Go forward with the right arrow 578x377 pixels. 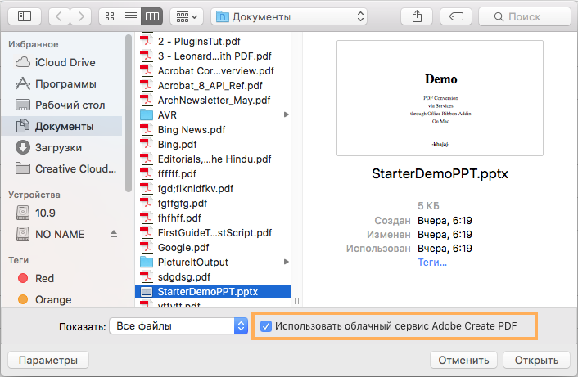[81, 16]
